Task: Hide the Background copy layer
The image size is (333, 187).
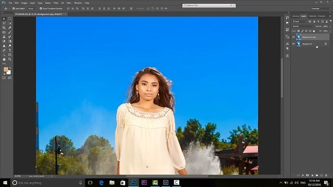Action: 293,37
